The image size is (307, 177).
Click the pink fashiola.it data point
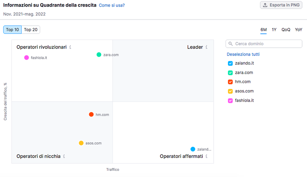[27, 58]
